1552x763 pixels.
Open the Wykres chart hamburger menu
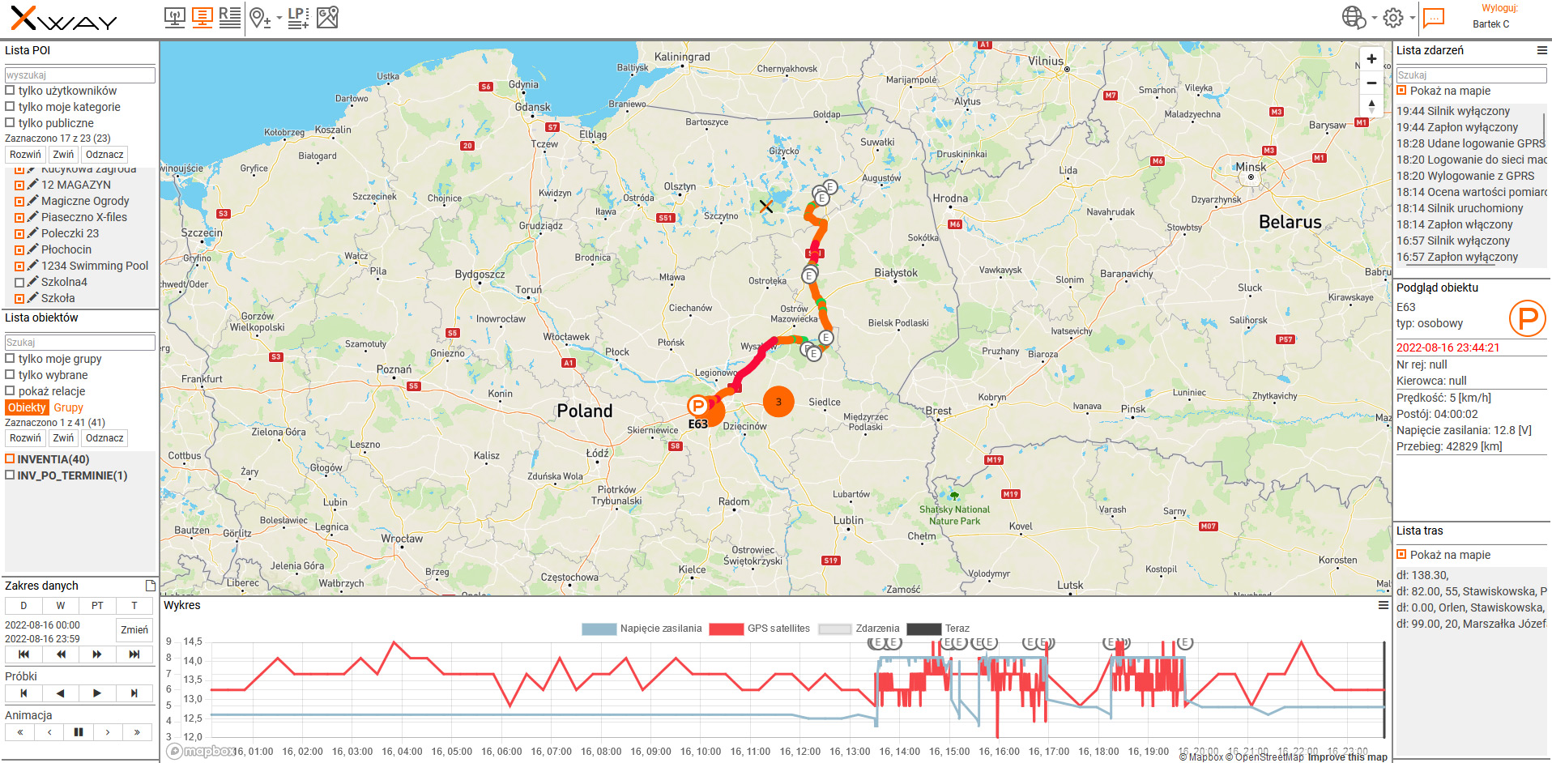(1384, 605)
